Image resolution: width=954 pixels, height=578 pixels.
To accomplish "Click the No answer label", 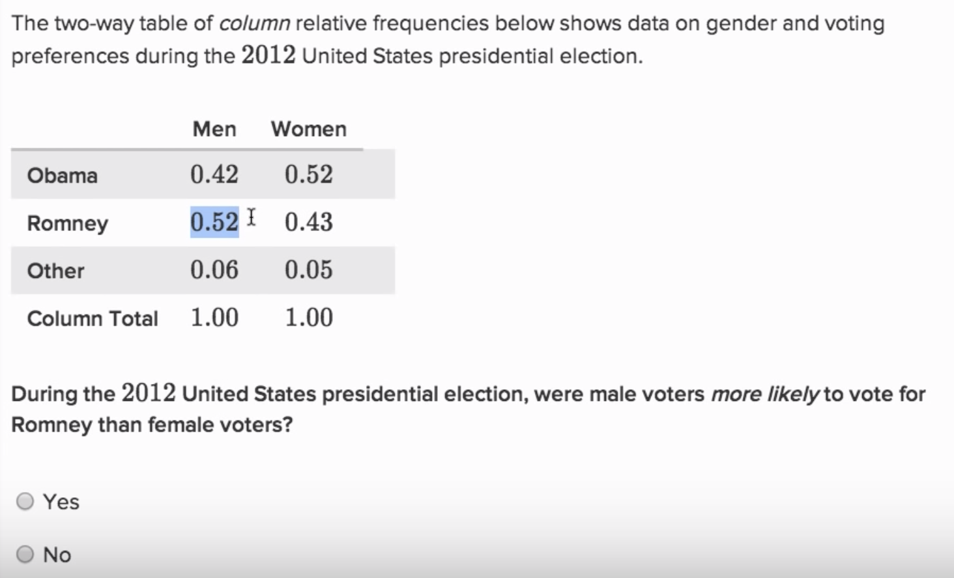I will pyautogui.click(x=57, y=555).
